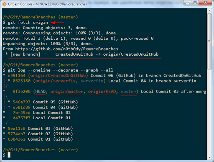214x162 pixels.
Task: Click the origin/HEAD reference label
Action: tap(102, 92)
